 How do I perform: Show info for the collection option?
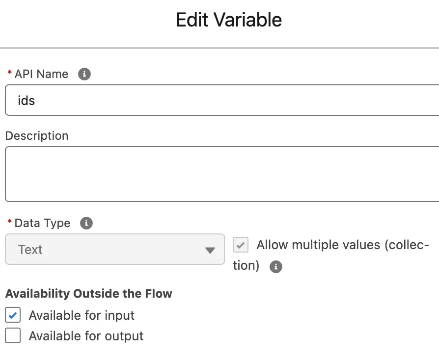point(276,266)
